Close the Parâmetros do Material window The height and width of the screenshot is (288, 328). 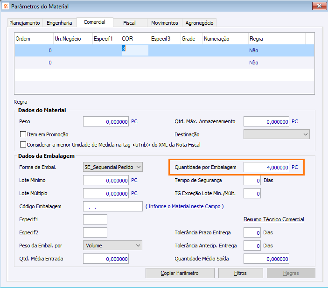click(318, 6)
